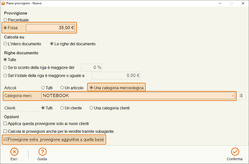Uncheck the Provvigione extra checkbox
The width and height of the screenshot is (249, 164).
[x=5, y=139]
